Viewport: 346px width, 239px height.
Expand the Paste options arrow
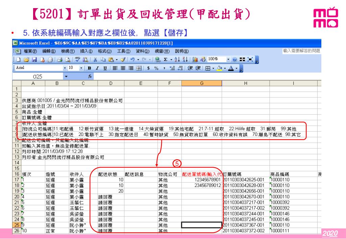117,60
